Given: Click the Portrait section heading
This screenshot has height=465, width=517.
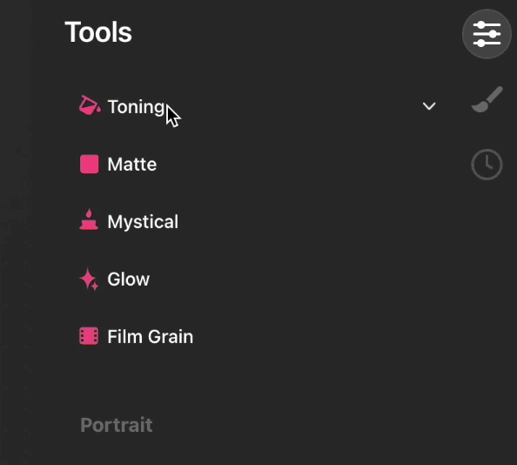Looking at the screenshot, I should (117, 425).
